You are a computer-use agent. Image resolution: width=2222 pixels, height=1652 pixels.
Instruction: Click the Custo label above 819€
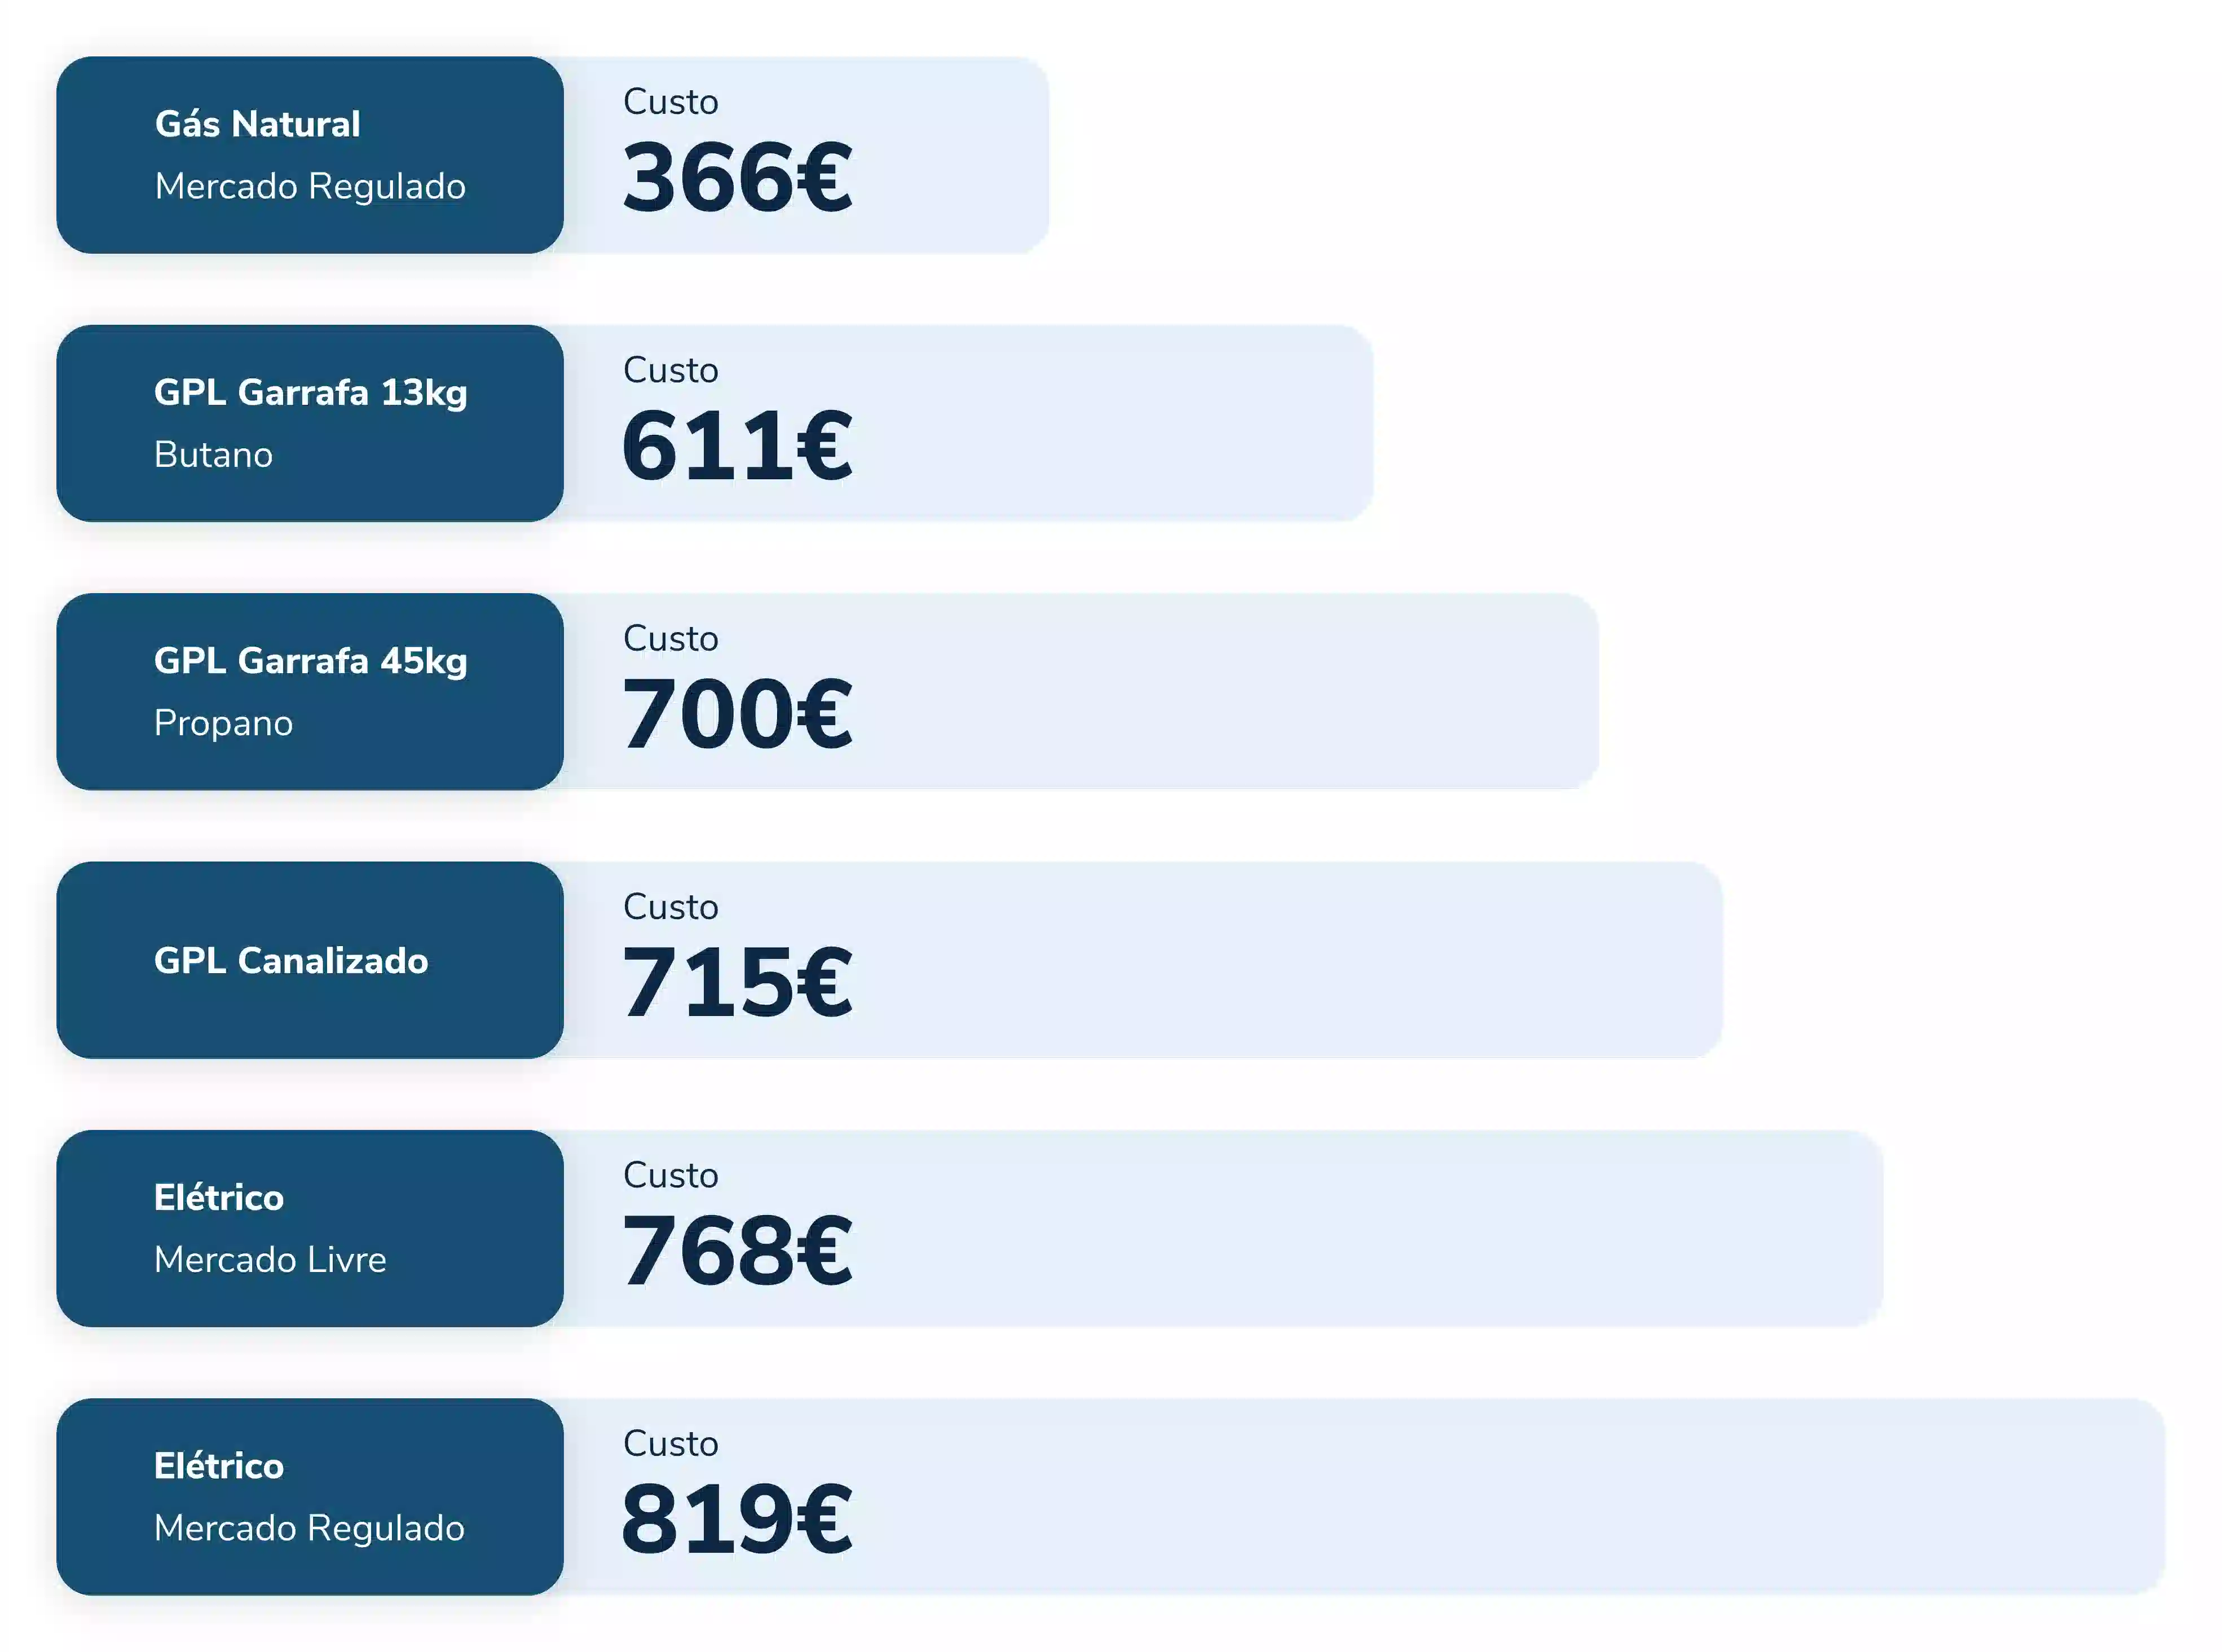coord(670,1443)
